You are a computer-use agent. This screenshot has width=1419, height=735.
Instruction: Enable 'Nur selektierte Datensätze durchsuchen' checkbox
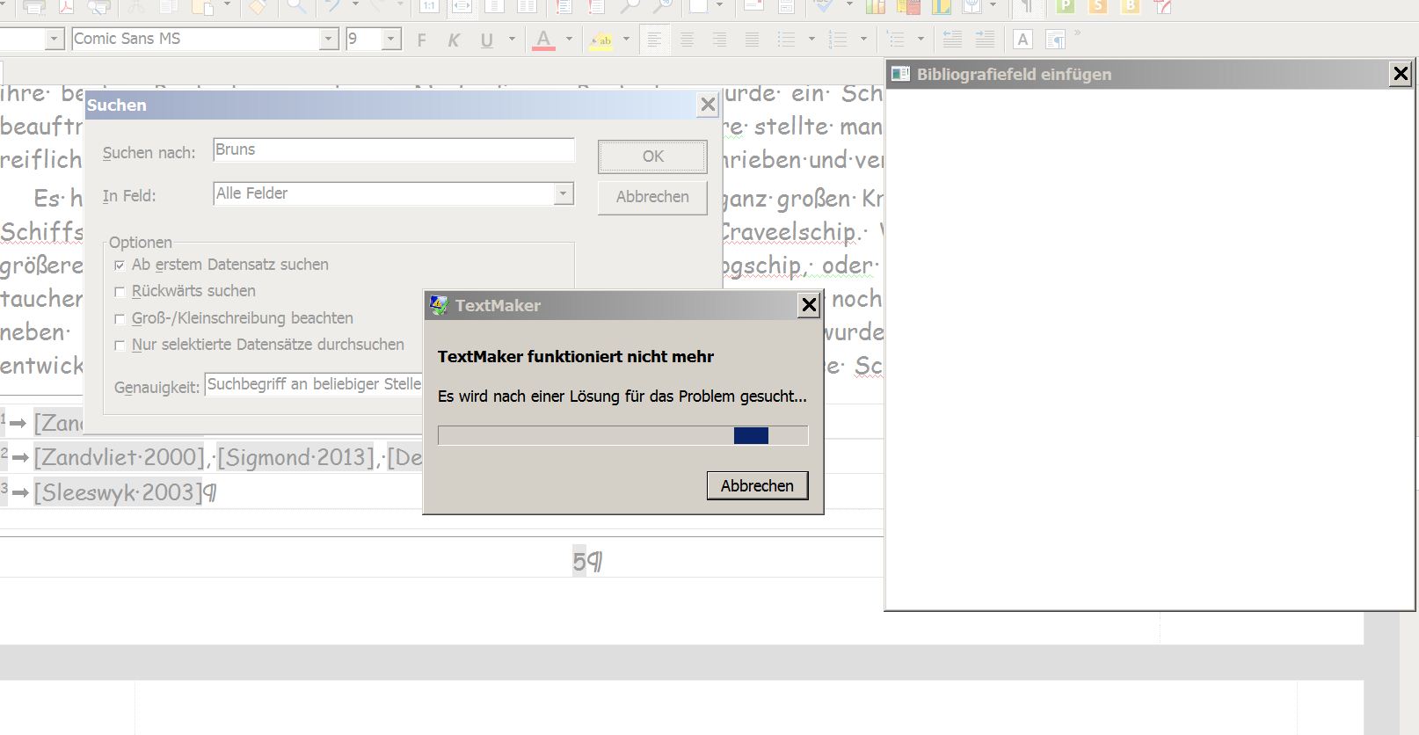[x=120, y=346]
